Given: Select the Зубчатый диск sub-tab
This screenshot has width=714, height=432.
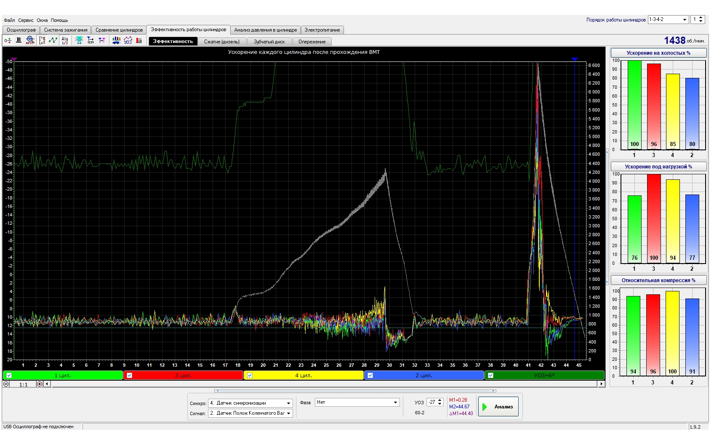Looking at the screenshot, I should (269, 41).
